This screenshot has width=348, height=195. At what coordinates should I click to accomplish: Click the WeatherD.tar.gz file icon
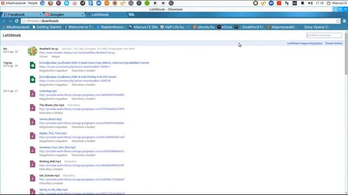[33, 51]
